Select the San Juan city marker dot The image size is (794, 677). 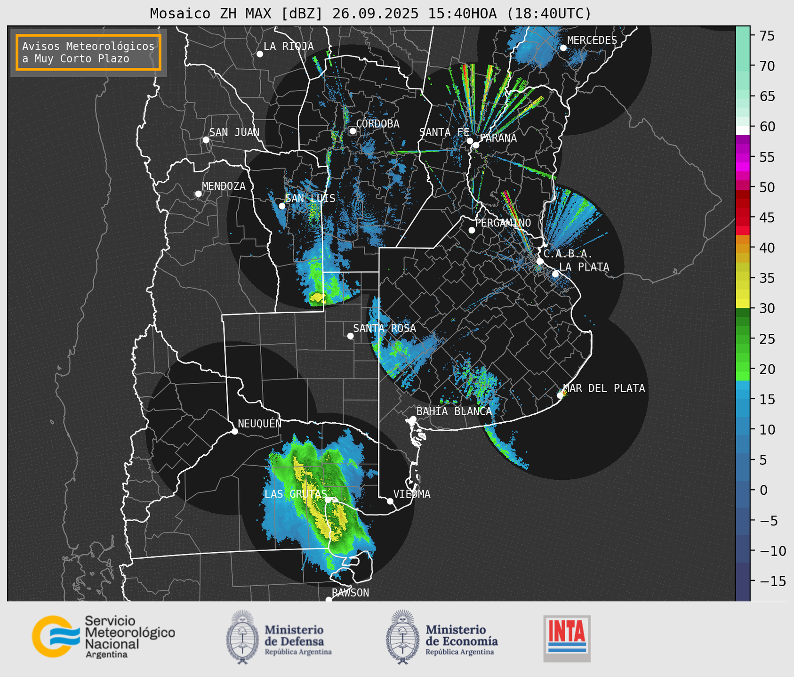[x=206, y=140]
